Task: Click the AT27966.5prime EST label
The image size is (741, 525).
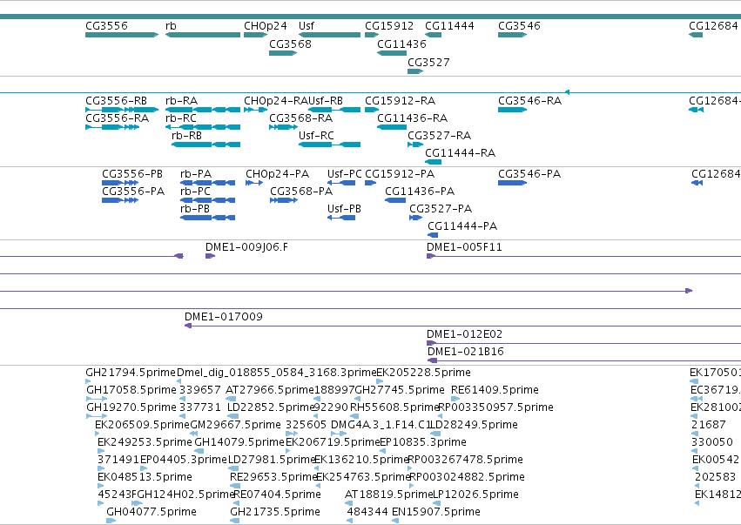Action: pyautogui.click(x=270, y=390)
